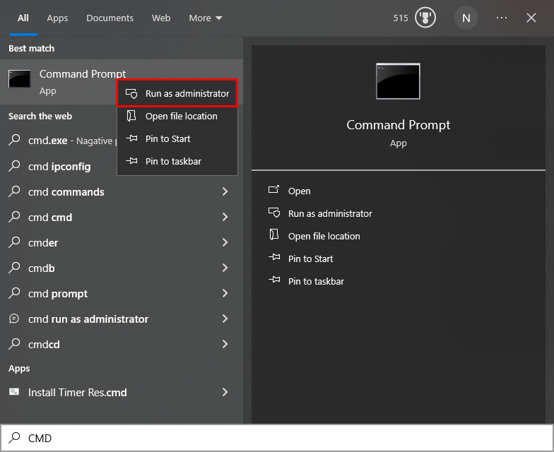
Task: Expand the cmd commands suggestion arrow
Action: pyautogui.click(x=225, y=191)
